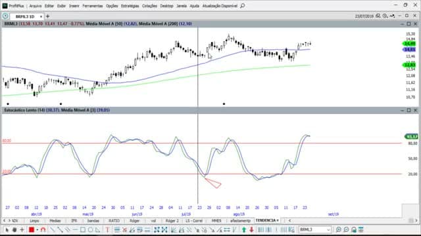
Task: Open the red drawing color swatch
Action: (32, 229)
